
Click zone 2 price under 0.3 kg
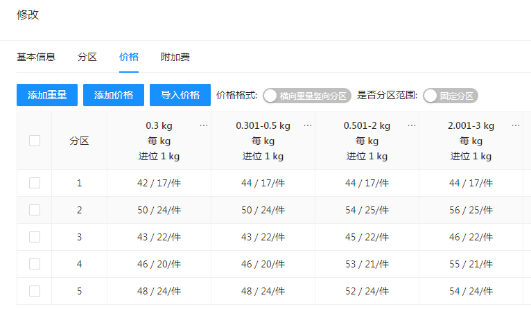159,210
